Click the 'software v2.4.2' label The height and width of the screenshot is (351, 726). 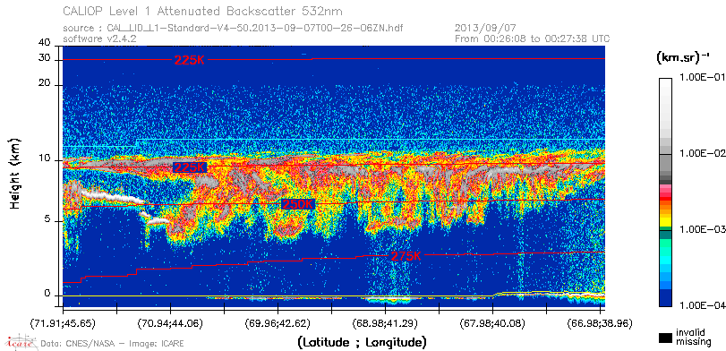(x=99, y=39)
